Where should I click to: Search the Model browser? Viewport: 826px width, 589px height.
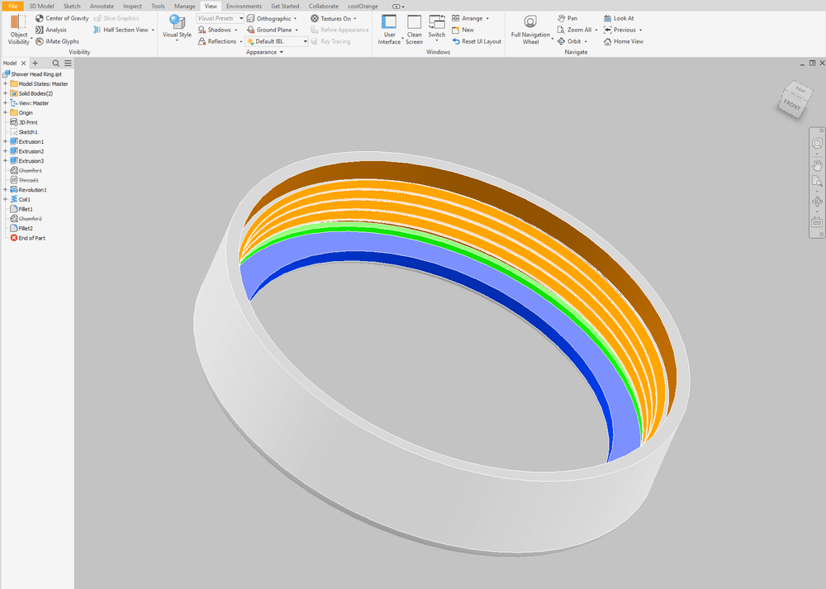pos(56,64)
